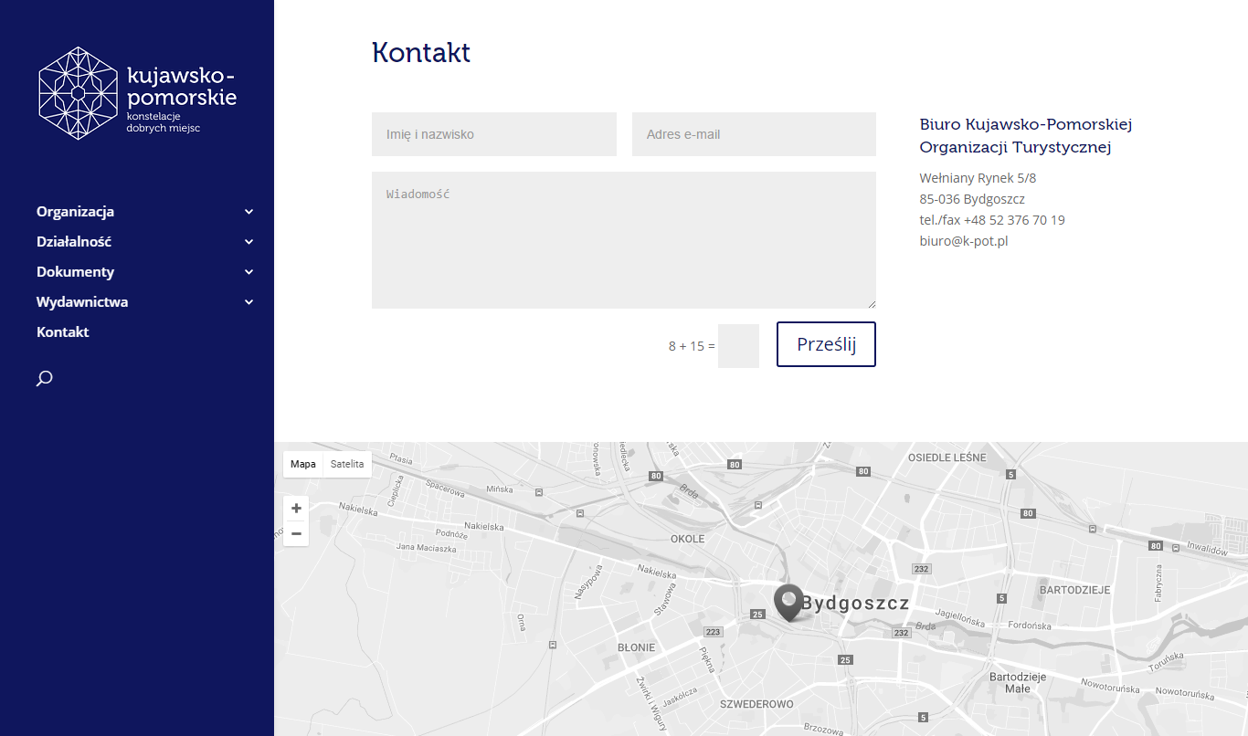Viewport: 1248px width, 736px height.
Task: Expand the Organizacja submenu chevron
Action: click(x=249, y=212)
